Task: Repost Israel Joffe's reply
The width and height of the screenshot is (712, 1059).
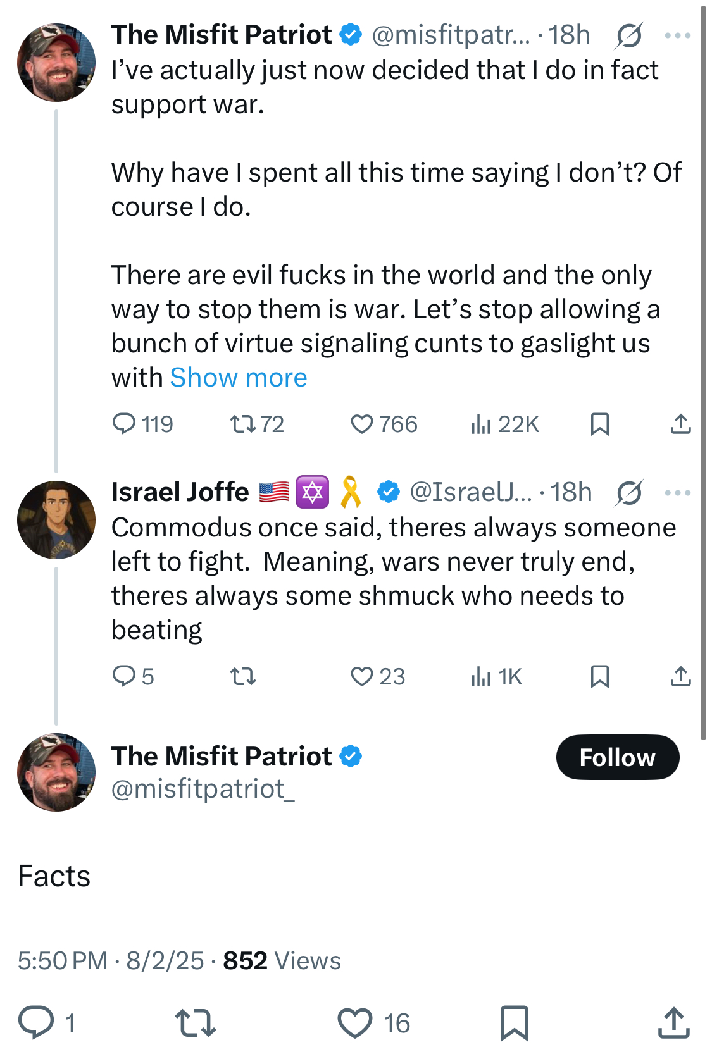Action: coord(242,677)
